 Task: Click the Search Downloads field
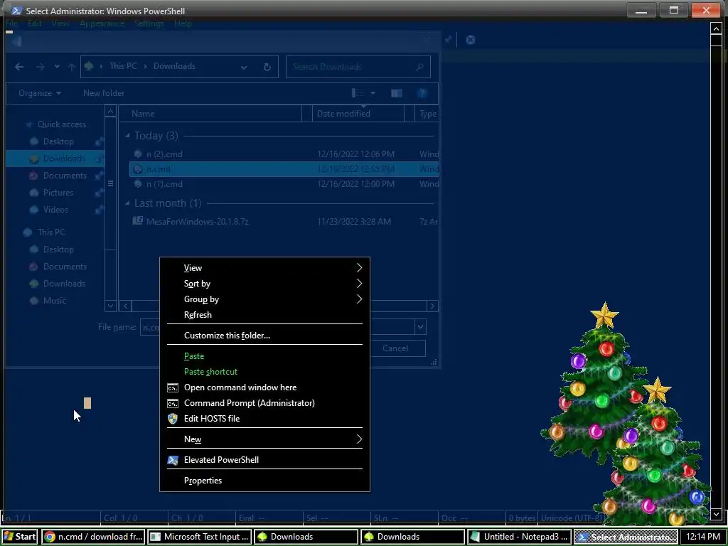coord(358,67)
